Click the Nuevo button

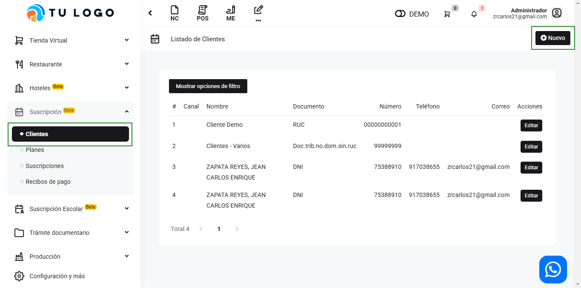[552, 38]
